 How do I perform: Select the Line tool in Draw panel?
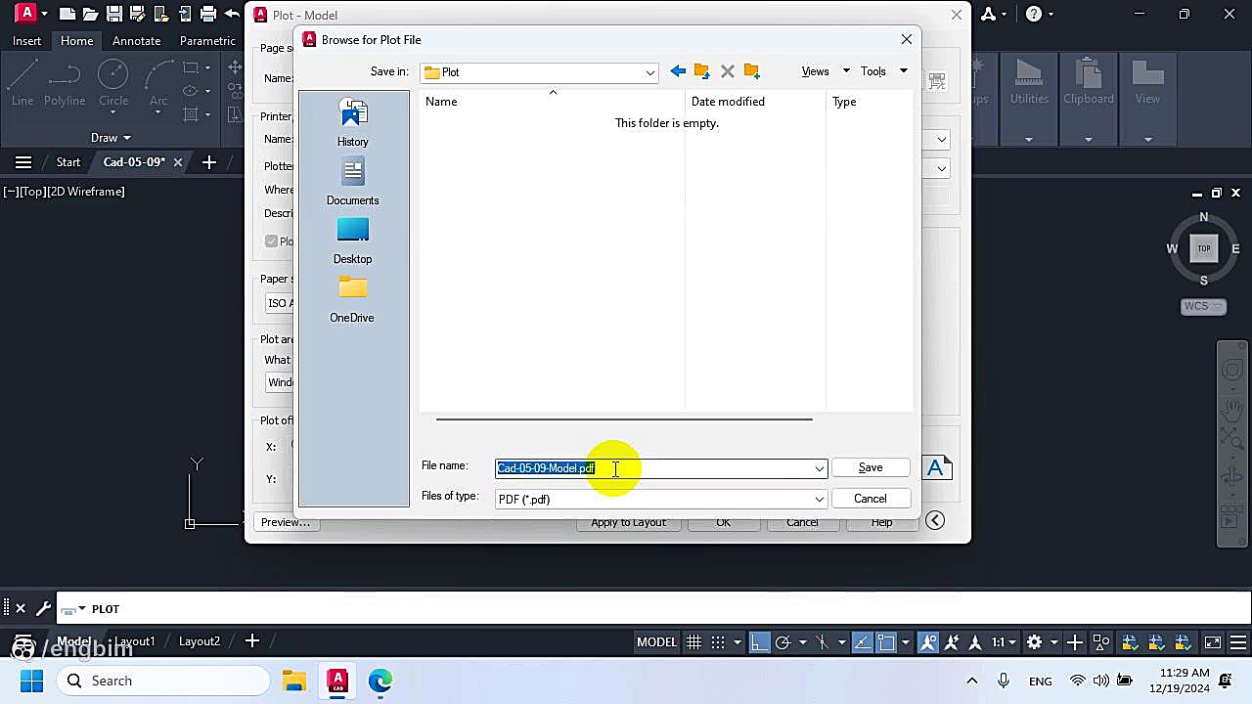point(22,82)
